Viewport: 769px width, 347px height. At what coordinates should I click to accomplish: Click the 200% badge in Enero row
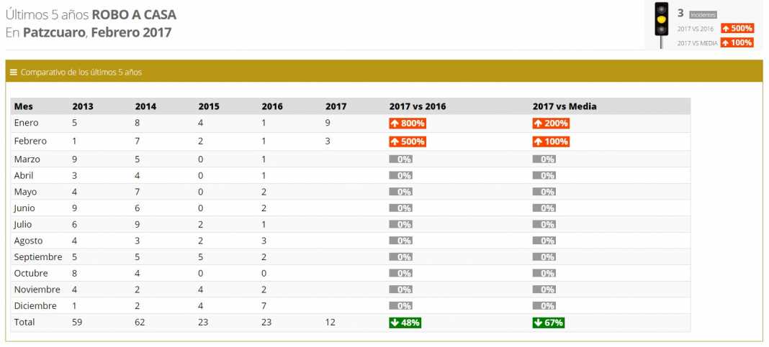pyautogui.click(x=551, y=124)
